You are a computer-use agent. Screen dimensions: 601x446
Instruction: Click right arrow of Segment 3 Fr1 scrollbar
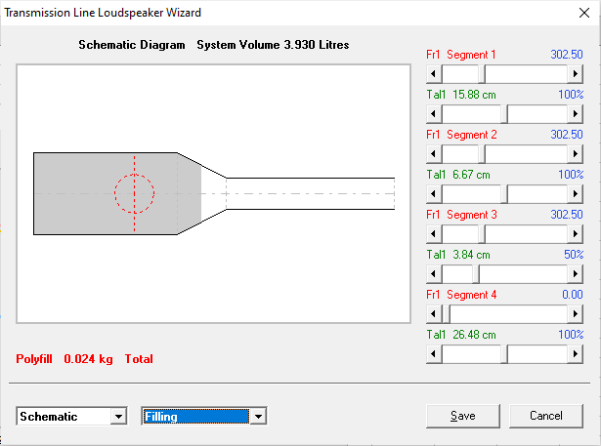[x=575, y=234]
